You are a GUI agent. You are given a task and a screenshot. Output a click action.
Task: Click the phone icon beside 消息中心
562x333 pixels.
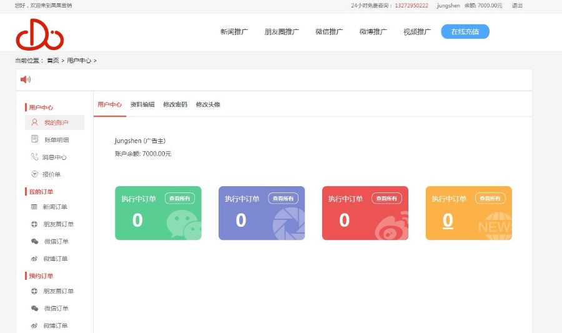click(35, 157)
